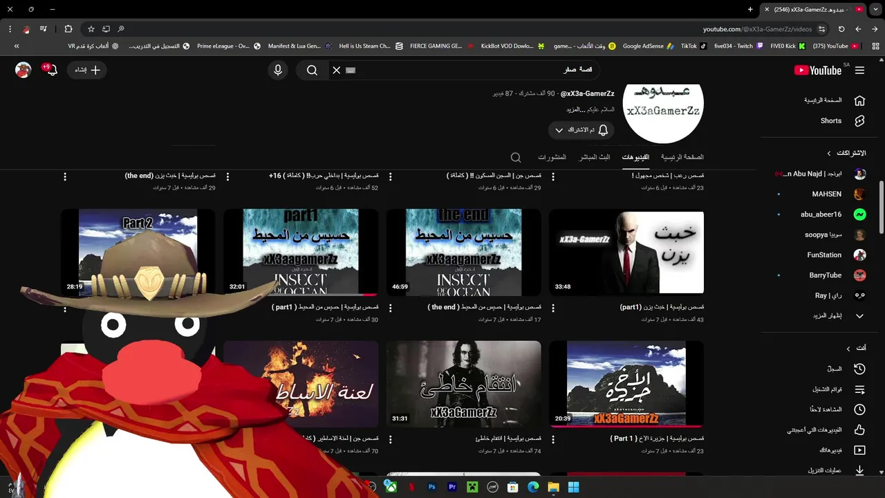Open 'Google AdSense' bookmark
Image resolution: width=885 pixels, height=498 pixels.
[648, 46]
